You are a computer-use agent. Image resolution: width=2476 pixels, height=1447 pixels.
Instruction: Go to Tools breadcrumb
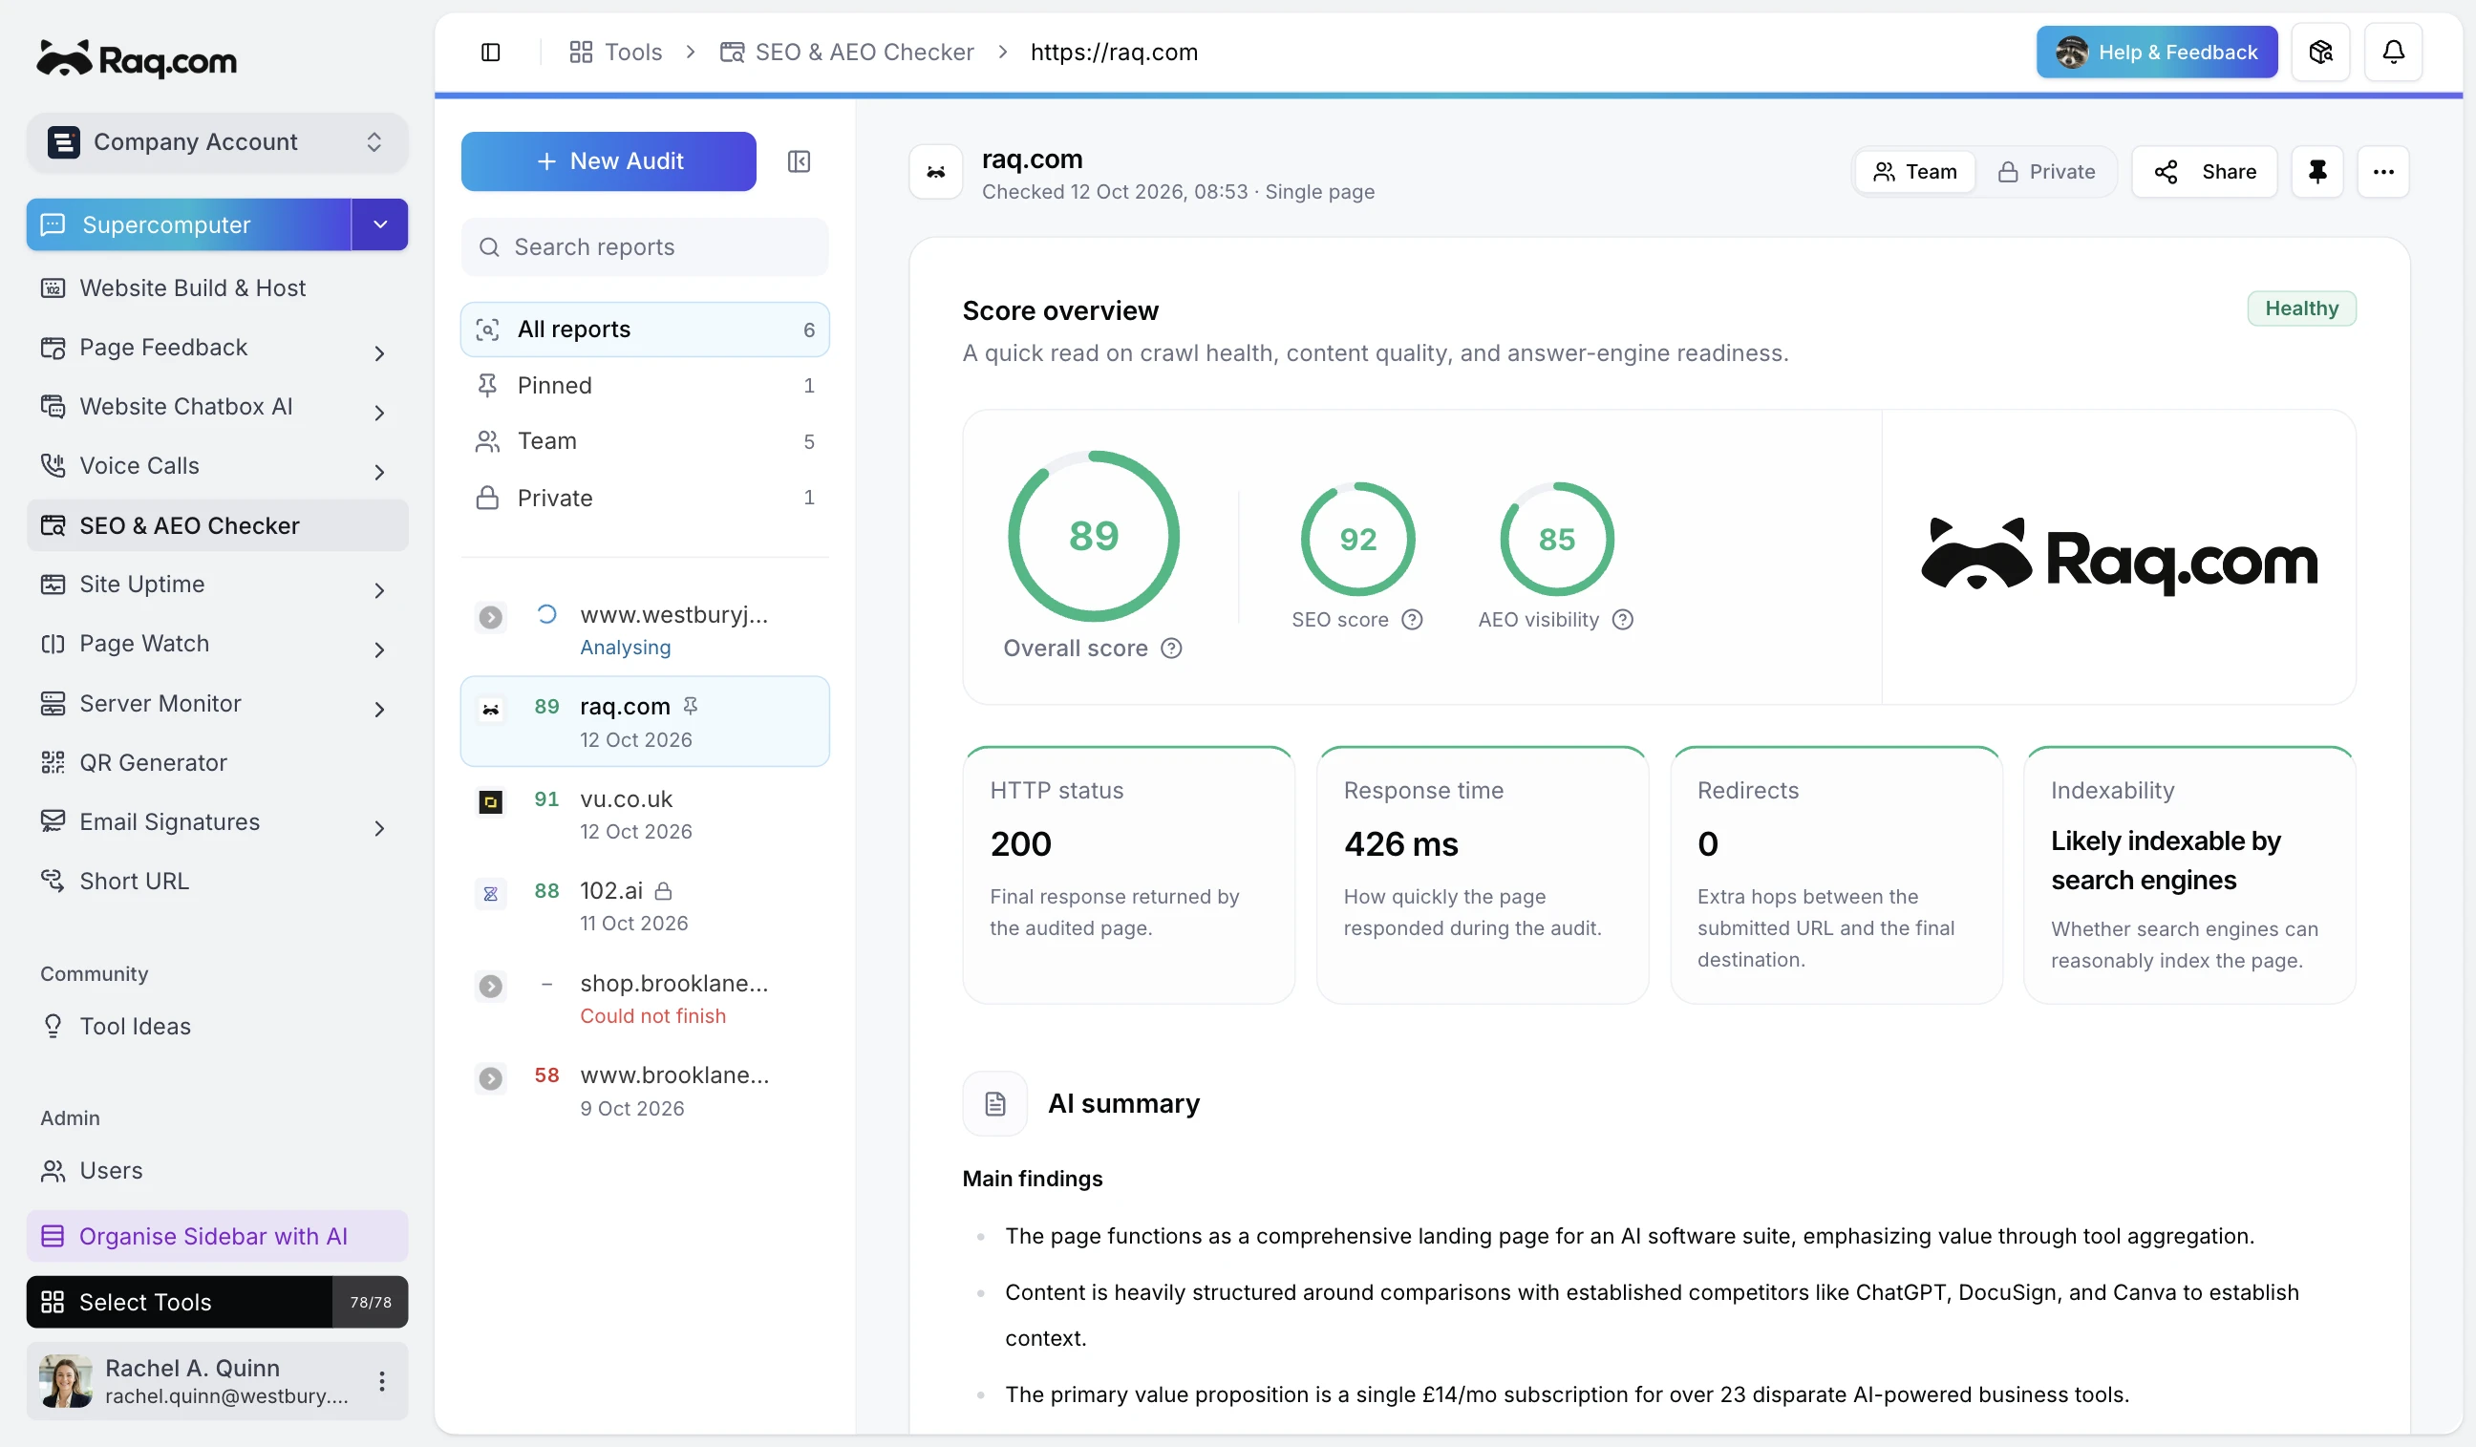pyautogui.click(x=615, y=53)
